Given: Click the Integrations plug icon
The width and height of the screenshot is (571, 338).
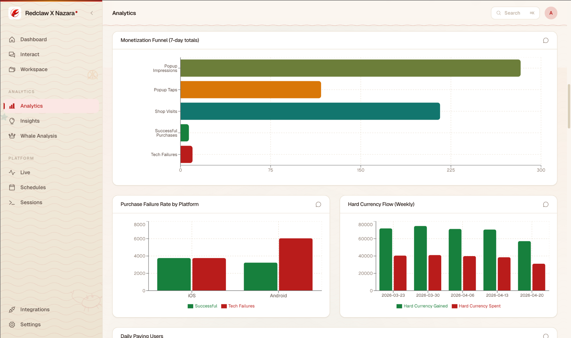Looking at the screenshot, I should click(x=12, y=309).
